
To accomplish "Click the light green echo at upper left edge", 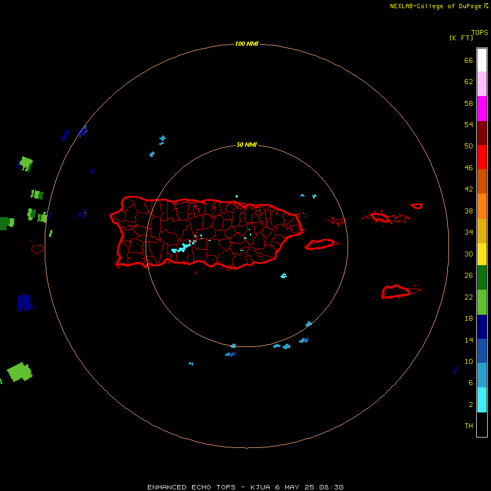I will (x=25, y=164).
